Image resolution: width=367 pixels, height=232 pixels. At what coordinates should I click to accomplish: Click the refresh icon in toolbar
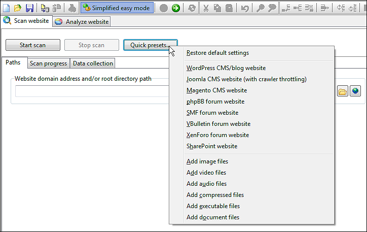[x=192, y=8]
